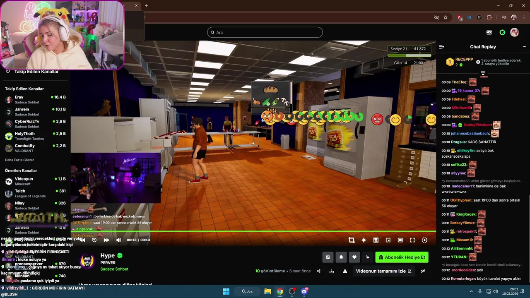
Task: Rewind the video with the back button
Action: click(x=82, y=240)
